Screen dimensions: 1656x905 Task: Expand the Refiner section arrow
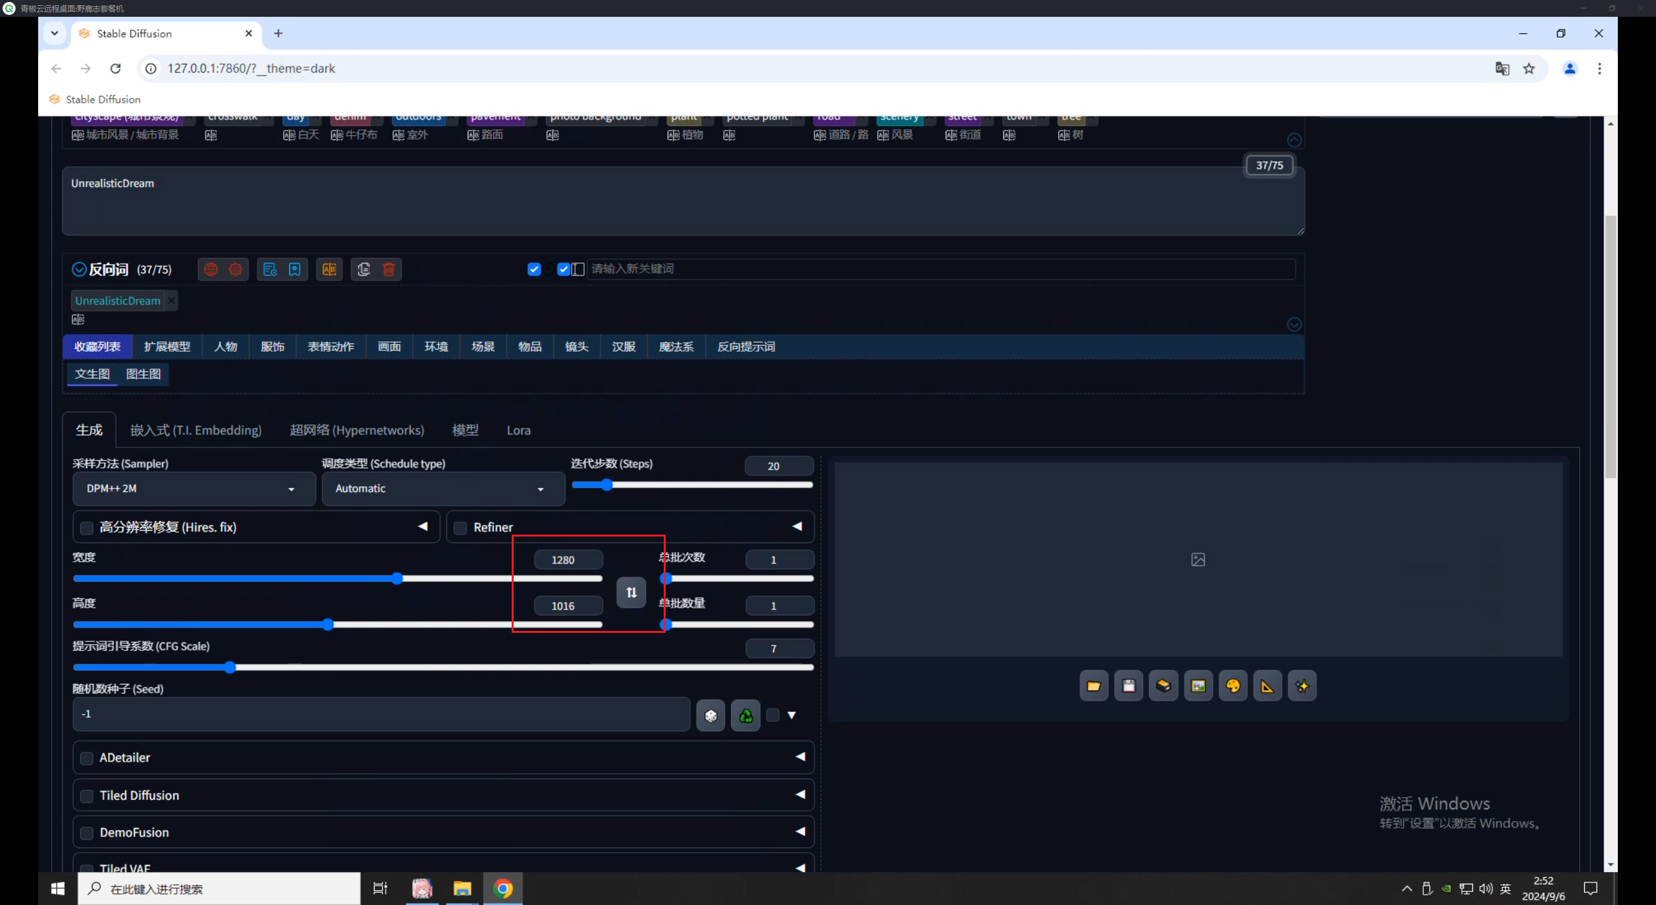797,527
